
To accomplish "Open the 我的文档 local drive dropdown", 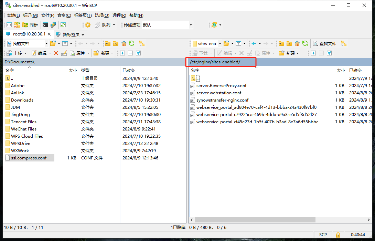I will pos(46,43).
